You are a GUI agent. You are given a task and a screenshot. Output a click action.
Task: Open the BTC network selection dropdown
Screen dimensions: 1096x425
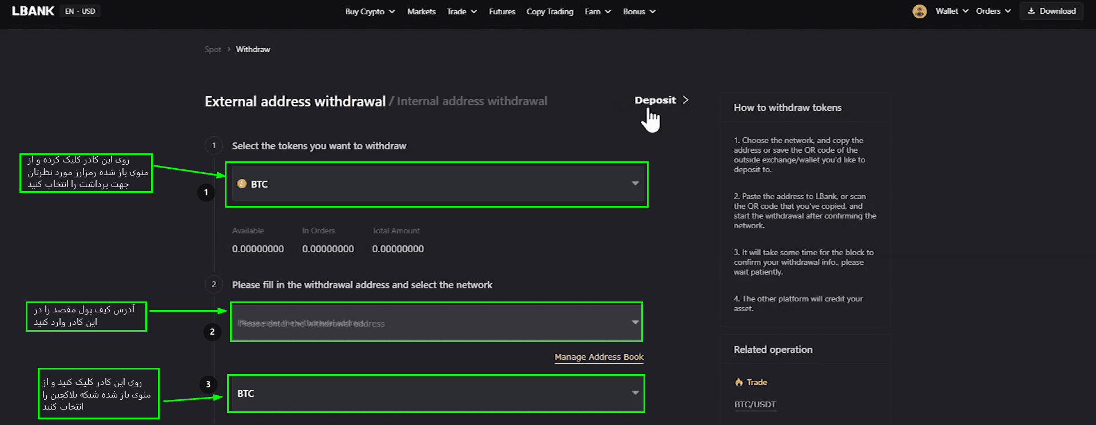pos(436,394)
